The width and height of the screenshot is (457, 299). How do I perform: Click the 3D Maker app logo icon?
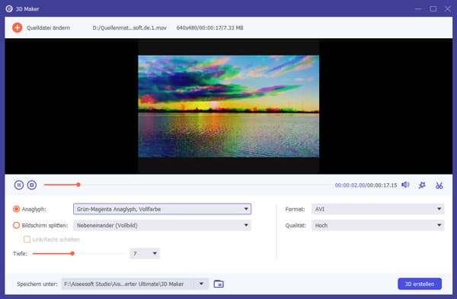(9, 8)
